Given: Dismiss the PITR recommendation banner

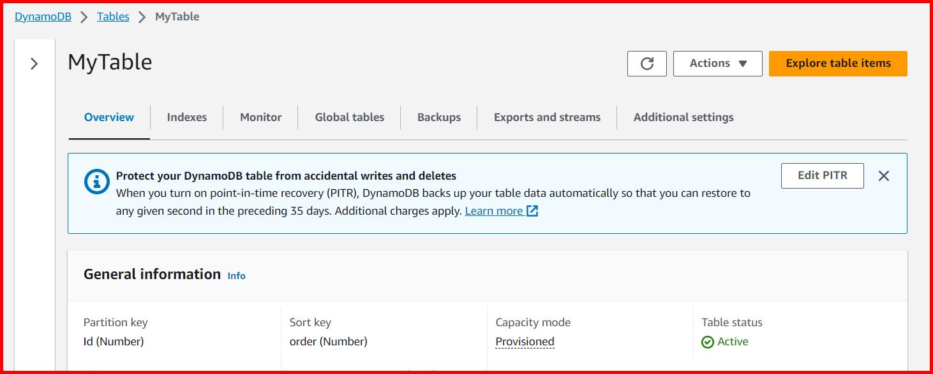Looking at the screenshot, I should click(x=884, y=176).
